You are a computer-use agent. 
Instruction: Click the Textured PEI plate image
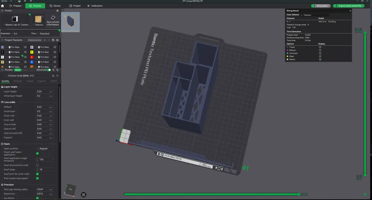38,19
